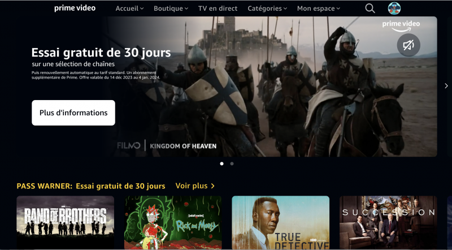This screenshot has height=250, width=452.
Task: Expand the Boutique dropdown
Action: (171, 8)
